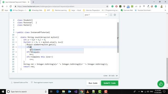The height and width of the screenshot is (94, 168).
Task: Go back using the browser back arrow
Action: coord(3,6)
